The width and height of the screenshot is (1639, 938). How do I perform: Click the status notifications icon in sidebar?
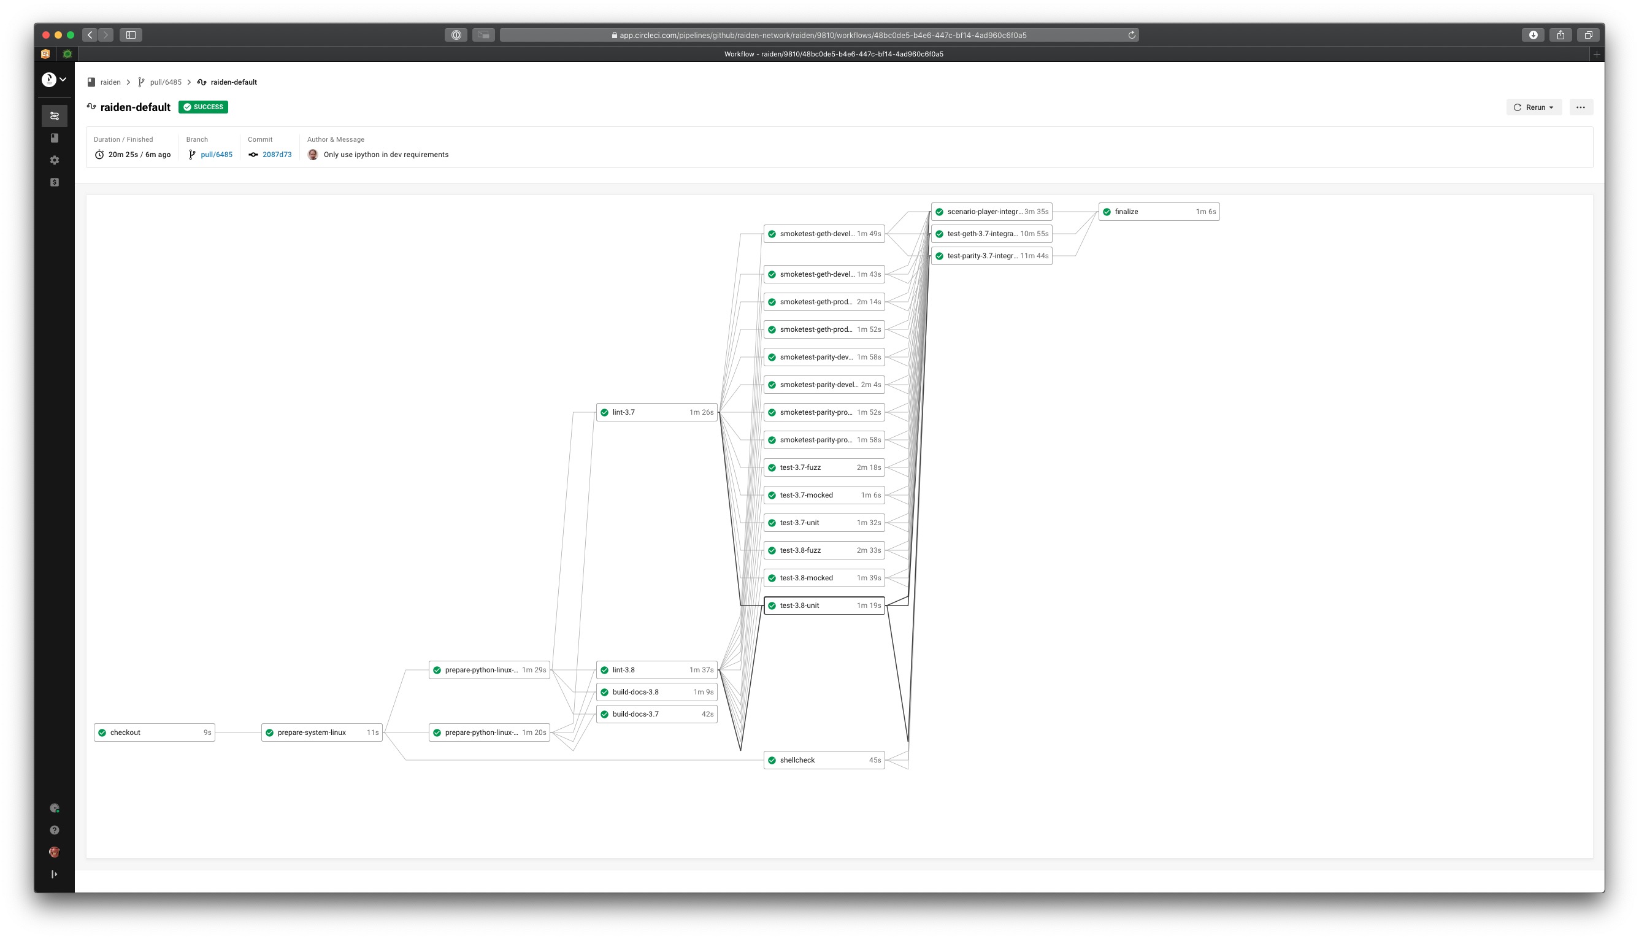coord(54,808)
